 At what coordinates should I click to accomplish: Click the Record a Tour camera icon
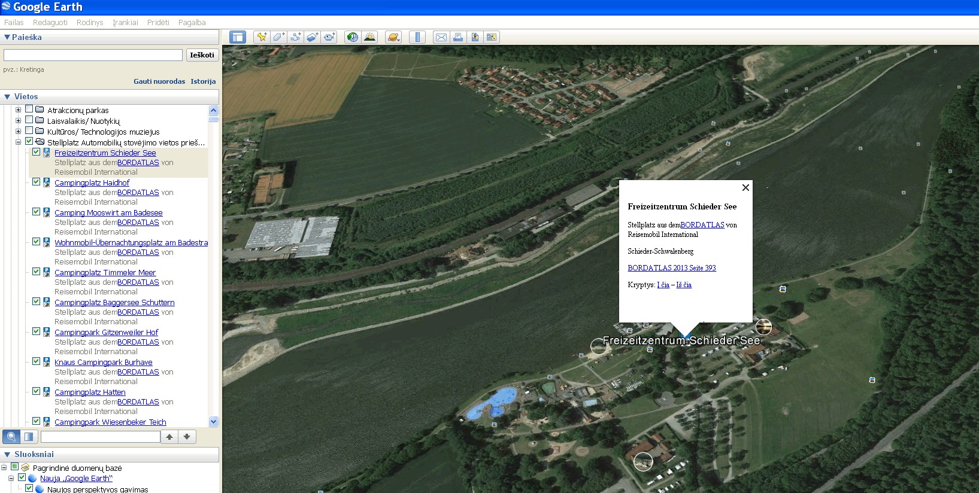point(329,37)
